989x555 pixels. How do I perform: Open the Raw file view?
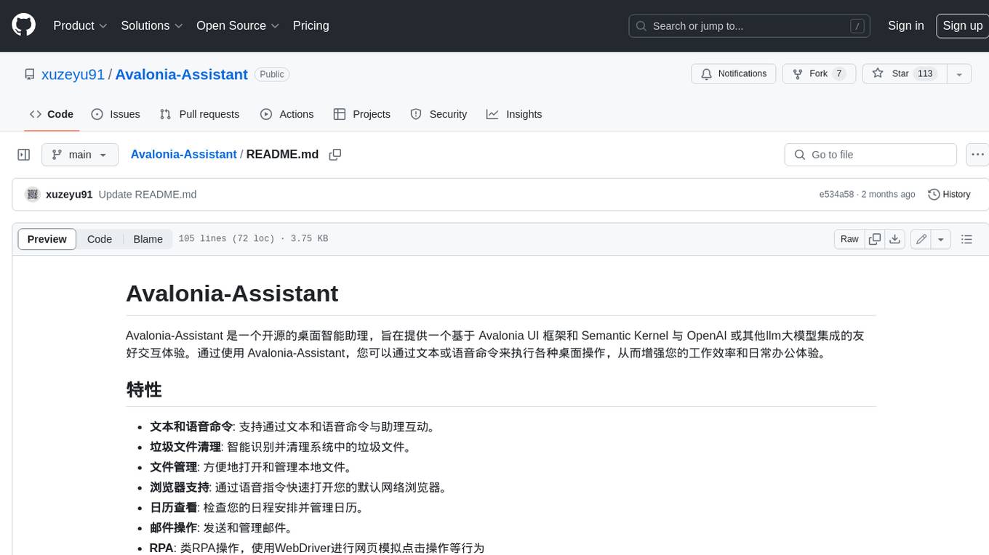click(849, 239)
